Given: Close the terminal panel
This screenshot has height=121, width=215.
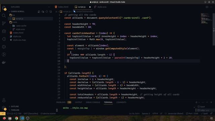Looking at the screenshot, I should (x=211, y=102).
